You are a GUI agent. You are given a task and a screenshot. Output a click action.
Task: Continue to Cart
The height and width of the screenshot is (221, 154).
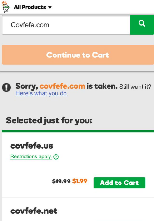78,55
